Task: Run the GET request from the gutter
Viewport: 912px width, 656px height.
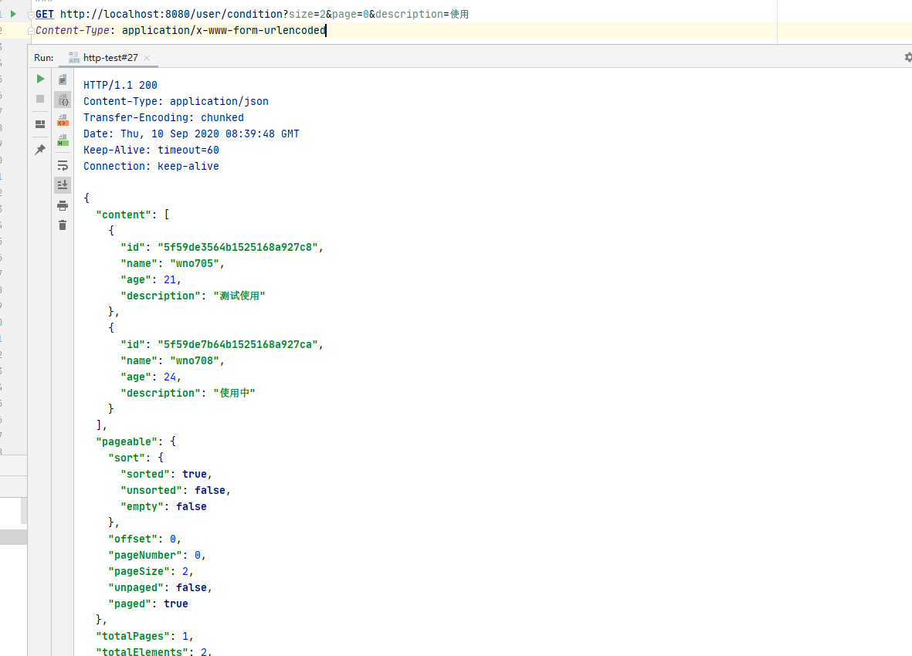Action: [x=13, y=14]
